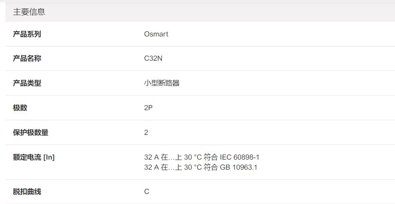Select the Osmart product series value
The image size is (395, 204).
click(156, 34)
